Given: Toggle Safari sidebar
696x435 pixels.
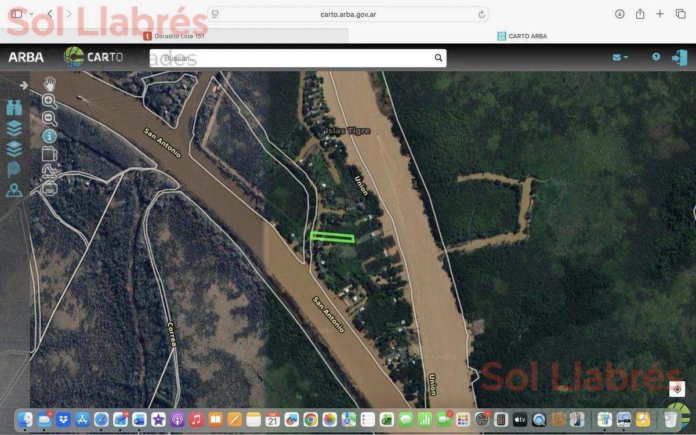Looking at the screenshot, I should pos(16,14).
